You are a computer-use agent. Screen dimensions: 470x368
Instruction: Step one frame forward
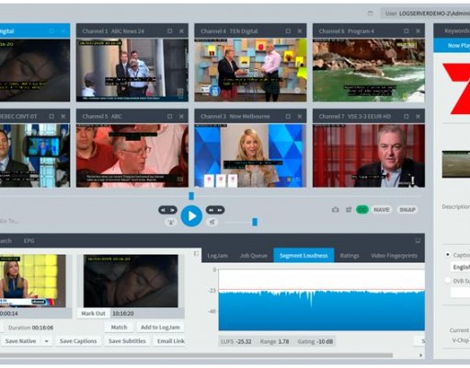tap(173, 210)
